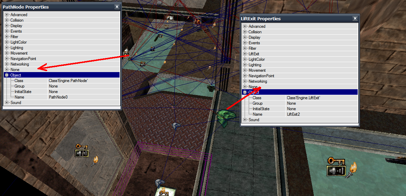
Task: Select the key-and-speaker actor icon on the left grate floor
Action: coord(82,151)
